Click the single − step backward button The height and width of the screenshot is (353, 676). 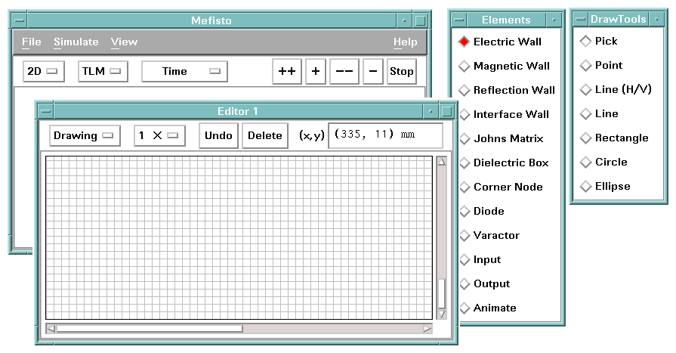[x=373, y=71]
